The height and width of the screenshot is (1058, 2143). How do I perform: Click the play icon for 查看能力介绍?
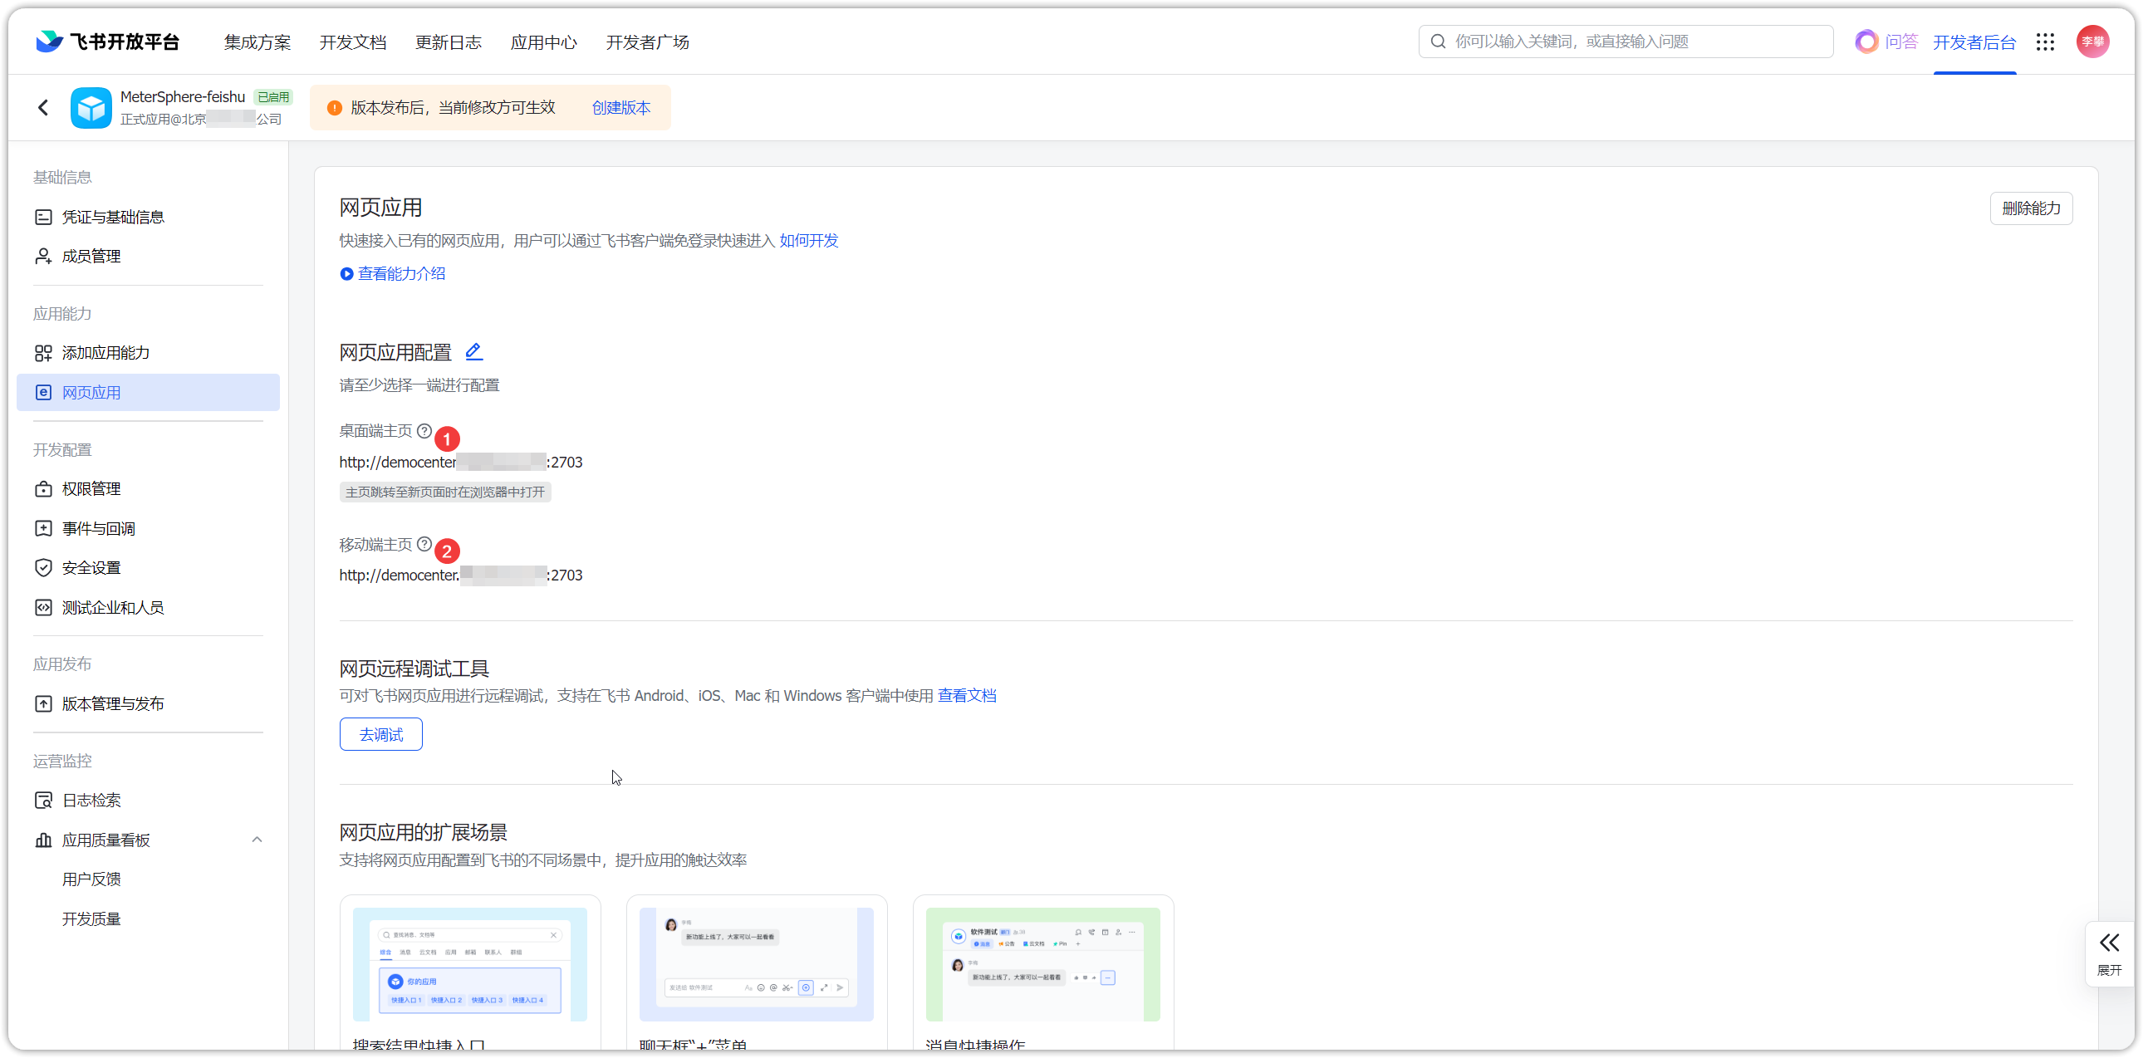(346, 274)
